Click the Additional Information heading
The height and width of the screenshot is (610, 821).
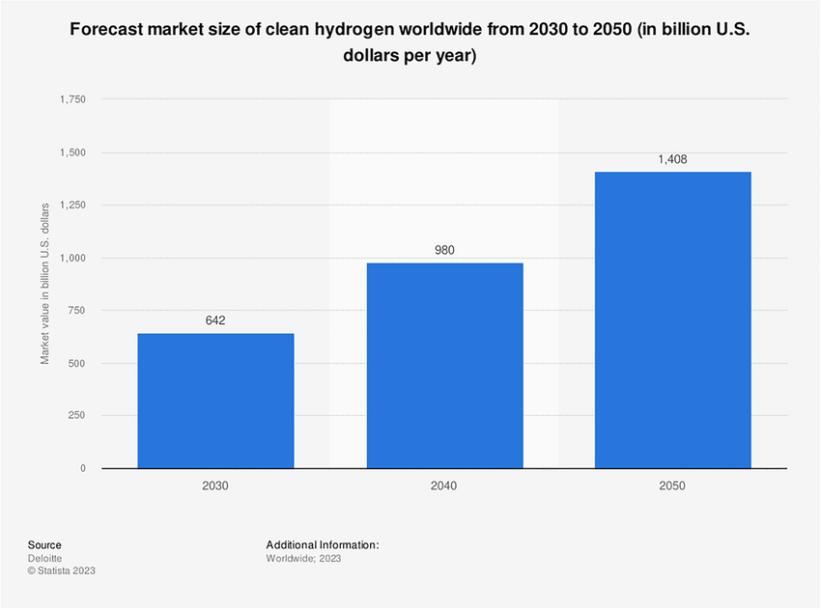point(323,545)
